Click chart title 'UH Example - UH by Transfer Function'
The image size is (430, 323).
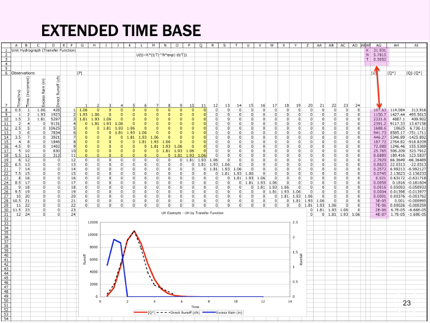point(192,213)
